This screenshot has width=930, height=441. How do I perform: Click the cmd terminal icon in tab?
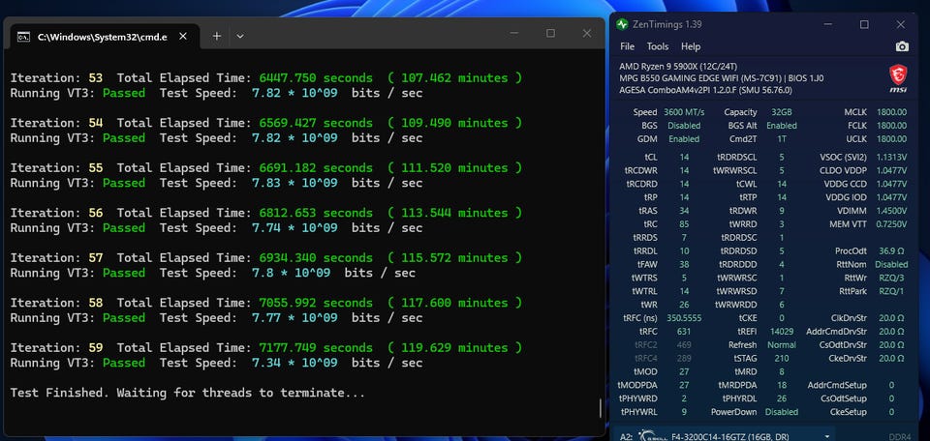23,37
